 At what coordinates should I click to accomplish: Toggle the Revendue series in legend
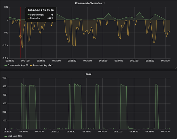coord(38,65)
